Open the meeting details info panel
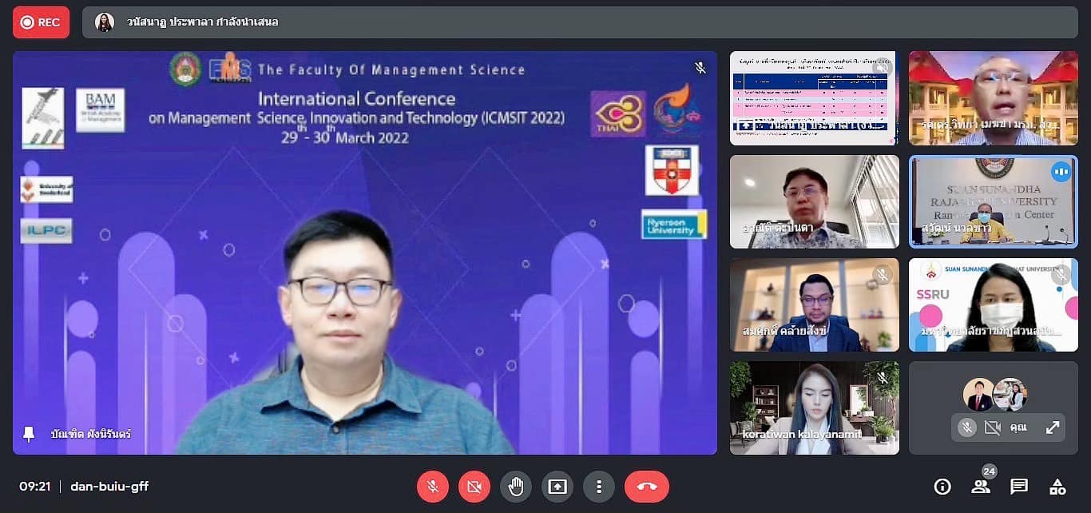The height and width of the screenshot is (513, 1091). coord(942,487)
